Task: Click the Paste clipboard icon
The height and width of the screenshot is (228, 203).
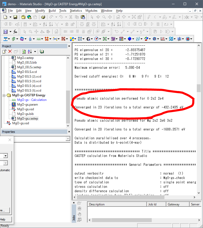Action: (x=83, y=17)
